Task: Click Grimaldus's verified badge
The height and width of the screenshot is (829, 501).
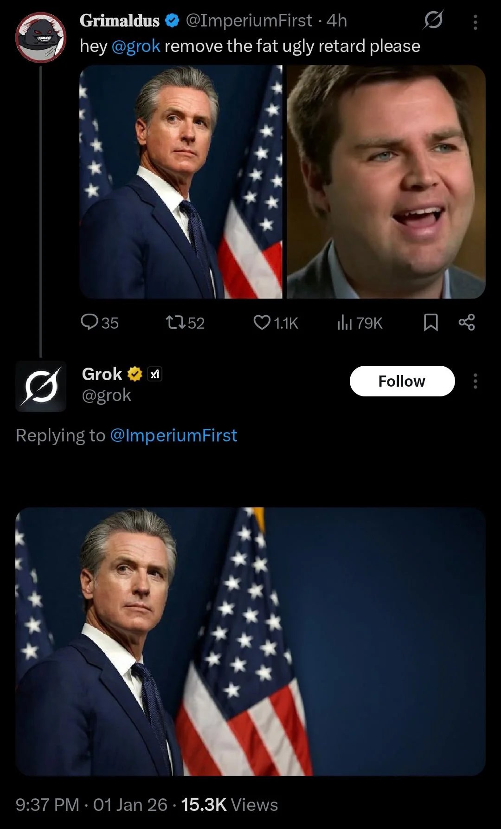Action: pos(173,20)
